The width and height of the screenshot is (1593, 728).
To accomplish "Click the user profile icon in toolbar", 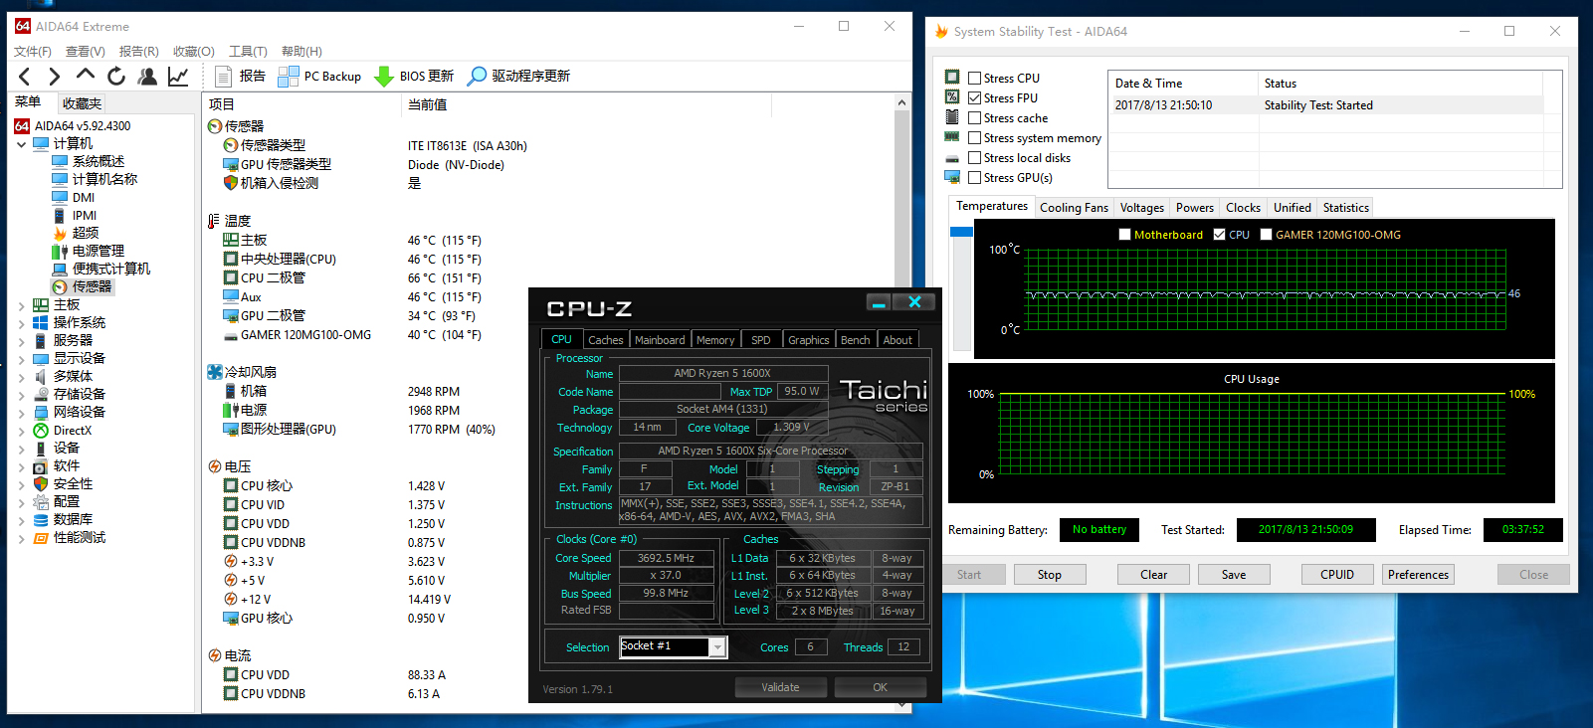I will point(147,77).
